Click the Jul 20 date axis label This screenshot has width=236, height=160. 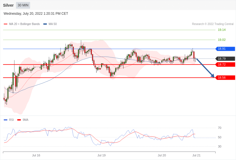click(162, 155)
